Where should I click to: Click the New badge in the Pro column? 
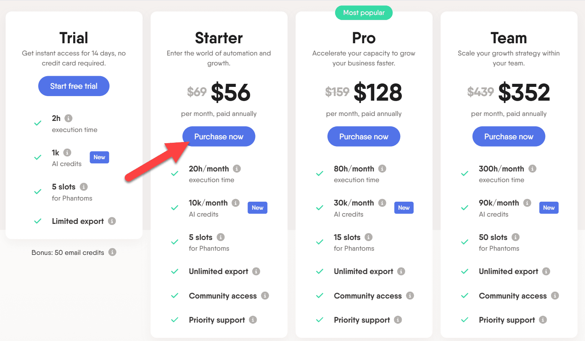[404, 207]
